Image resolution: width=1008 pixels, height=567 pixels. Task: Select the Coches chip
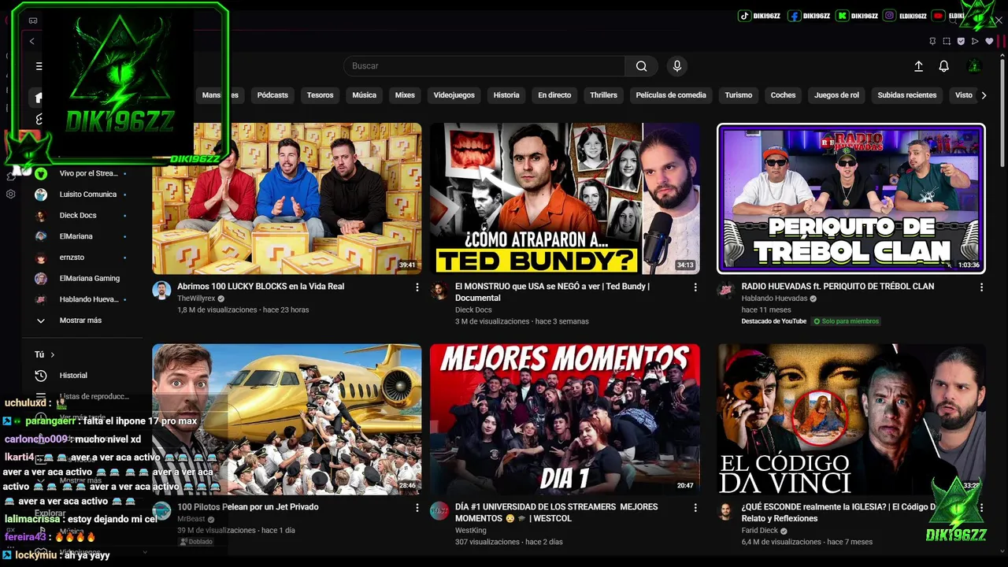(783, 95)
